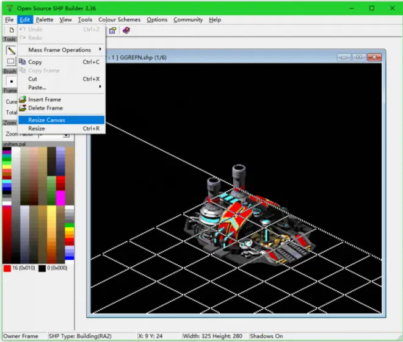Maximize the GGREFN.shp document window
The height and width of the screenshot is (342, 403).
pos(359,57)
